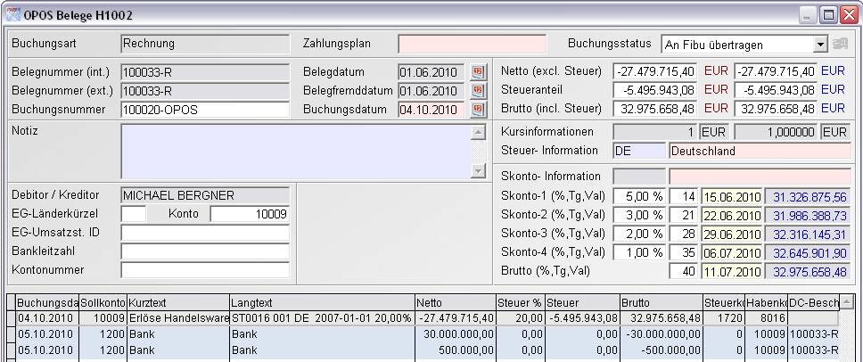Screen dimensions: 863x362
Task: Open calendar picker for Buchungsdatum
Action: coord(478,109)
